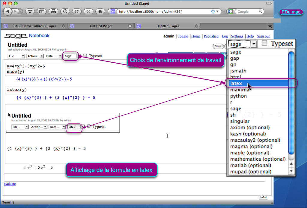The width and height of the screenshot is (307, 208).
Task: Open the History clock toolbar button
Action: pos(65,12)
